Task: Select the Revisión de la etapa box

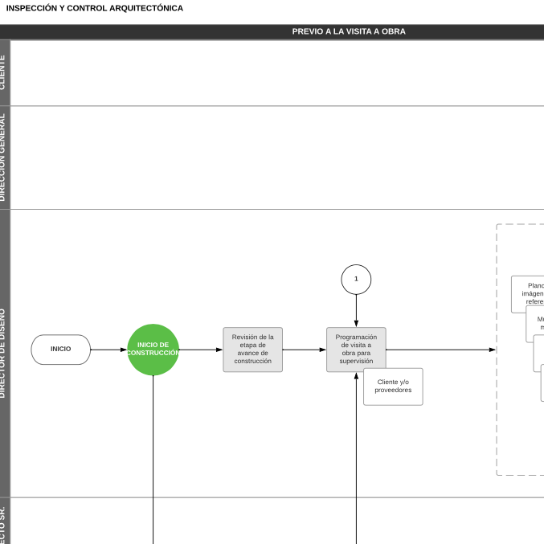Action: click(253, 350)
